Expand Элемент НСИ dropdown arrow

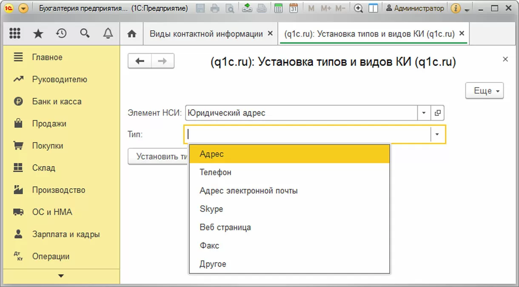[424, 113]
